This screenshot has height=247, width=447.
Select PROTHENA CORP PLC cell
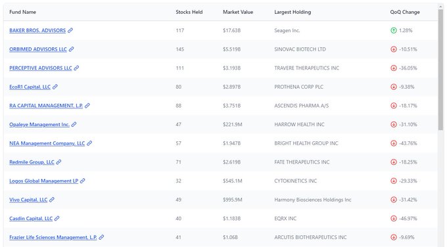[298, 87]
